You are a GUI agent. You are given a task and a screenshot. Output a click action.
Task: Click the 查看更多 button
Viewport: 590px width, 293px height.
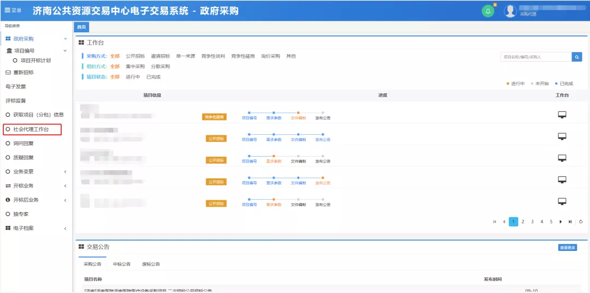tap(567, 248)
